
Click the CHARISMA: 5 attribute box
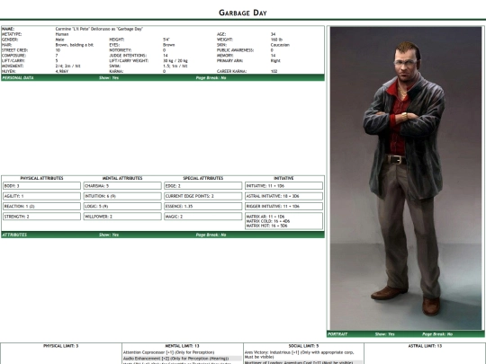point(122,186)
